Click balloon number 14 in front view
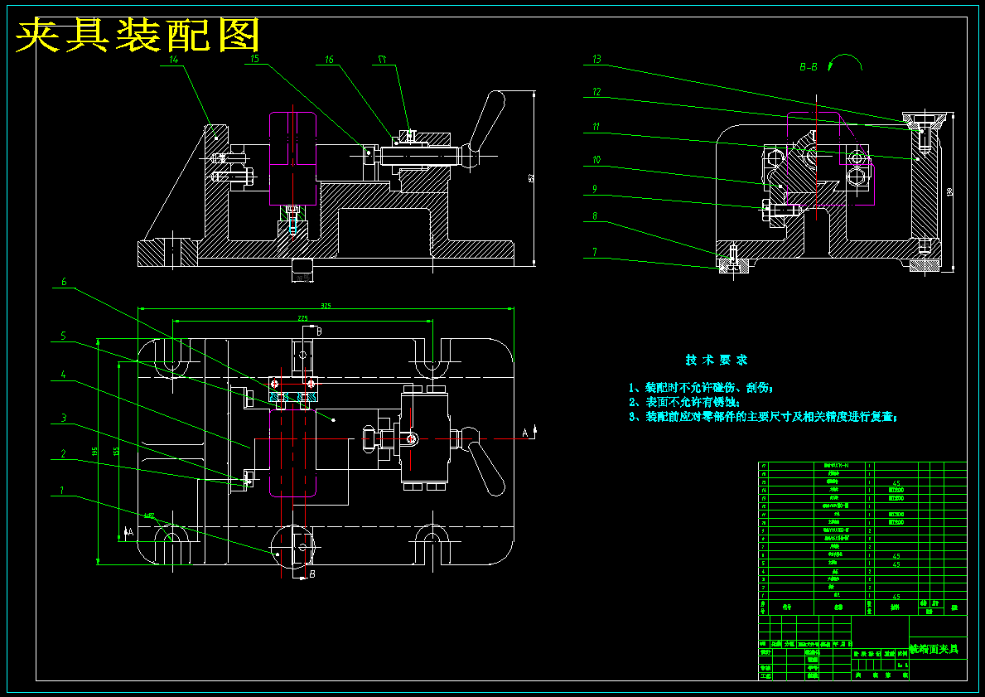This screenshot has height=697, width=985. (173, 59)
